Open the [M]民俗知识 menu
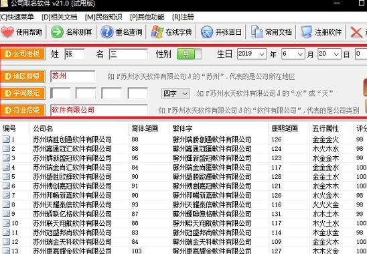The height and width of the screenshot is (254, 367). tap(103, 17)
